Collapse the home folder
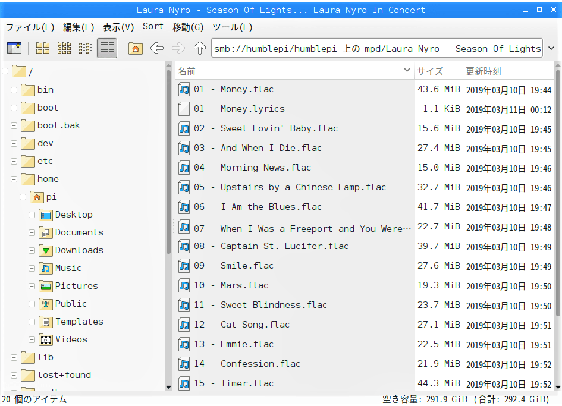The width and height of the screenshot is (562, 406). [x=14, y=179]
